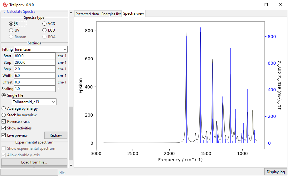Maximize the Tesliper window

(x=266, y=5)
